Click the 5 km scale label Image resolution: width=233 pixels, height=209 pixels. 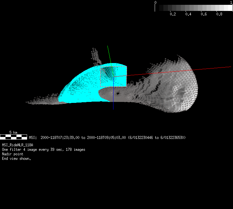(x=13, y=132)
